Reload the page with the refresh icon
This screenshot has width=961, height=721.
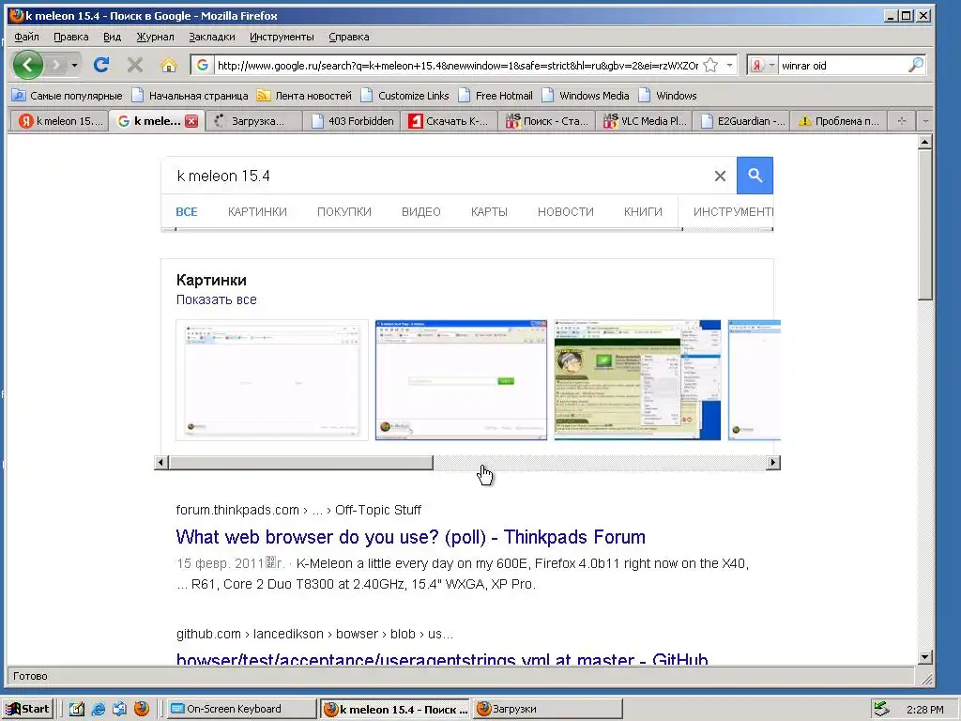coord(101,65)
